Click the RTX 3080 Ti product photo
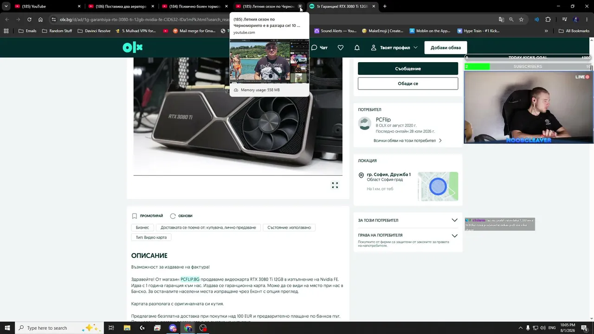The width and height of the screenshot is (594, 334). coord(238,116)
